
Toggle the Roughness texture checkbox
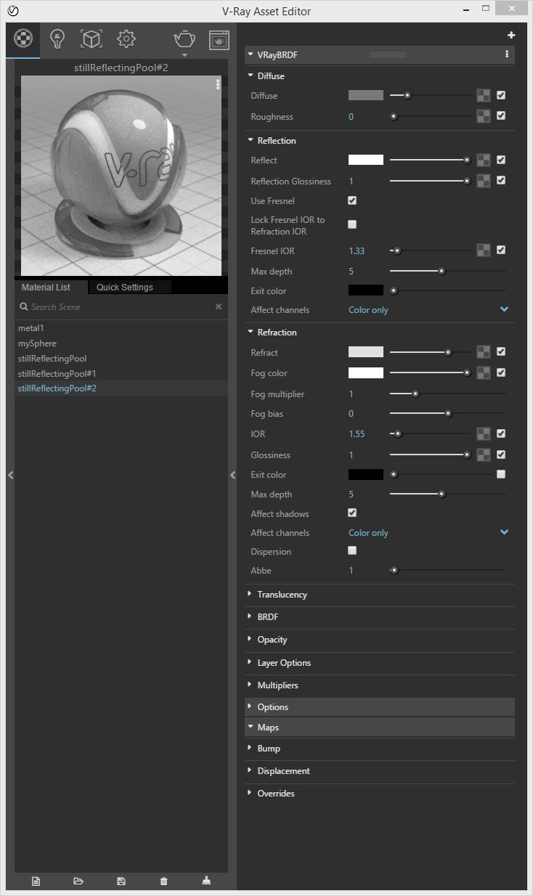click(501, 115)
